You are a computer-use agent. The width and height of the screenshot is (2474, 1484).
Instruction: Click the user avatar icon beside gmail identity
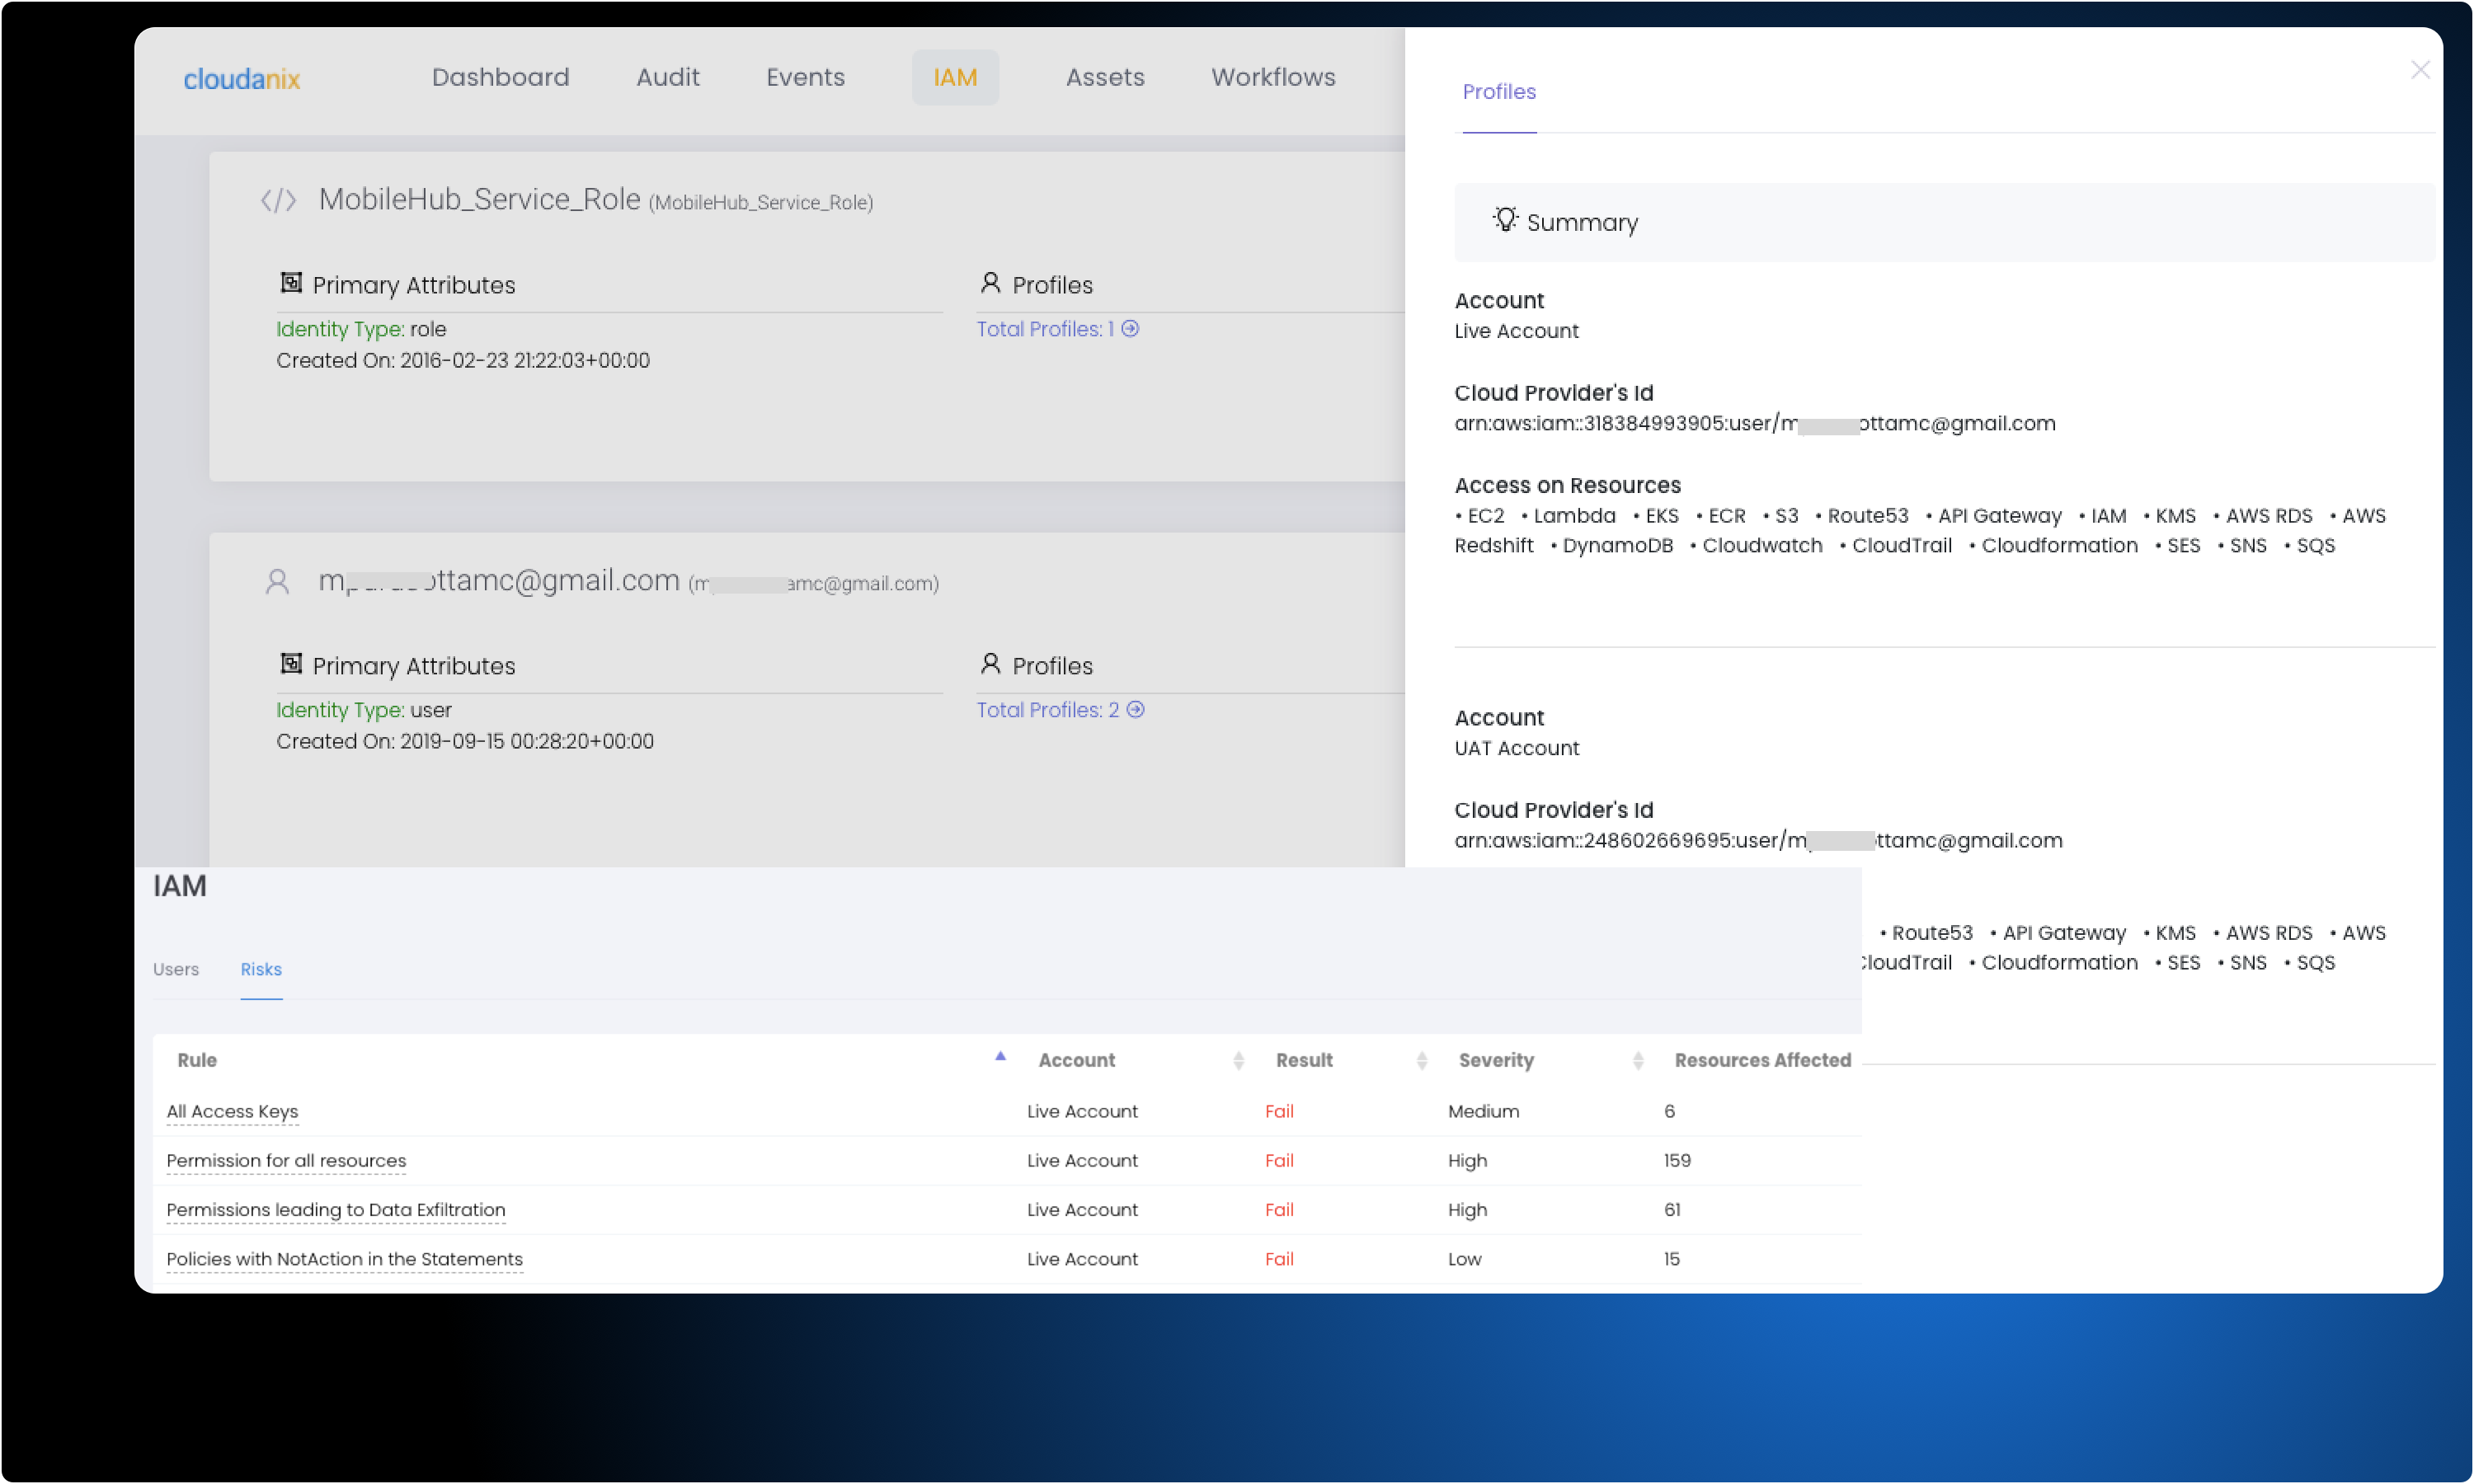[x=277, y=582]
